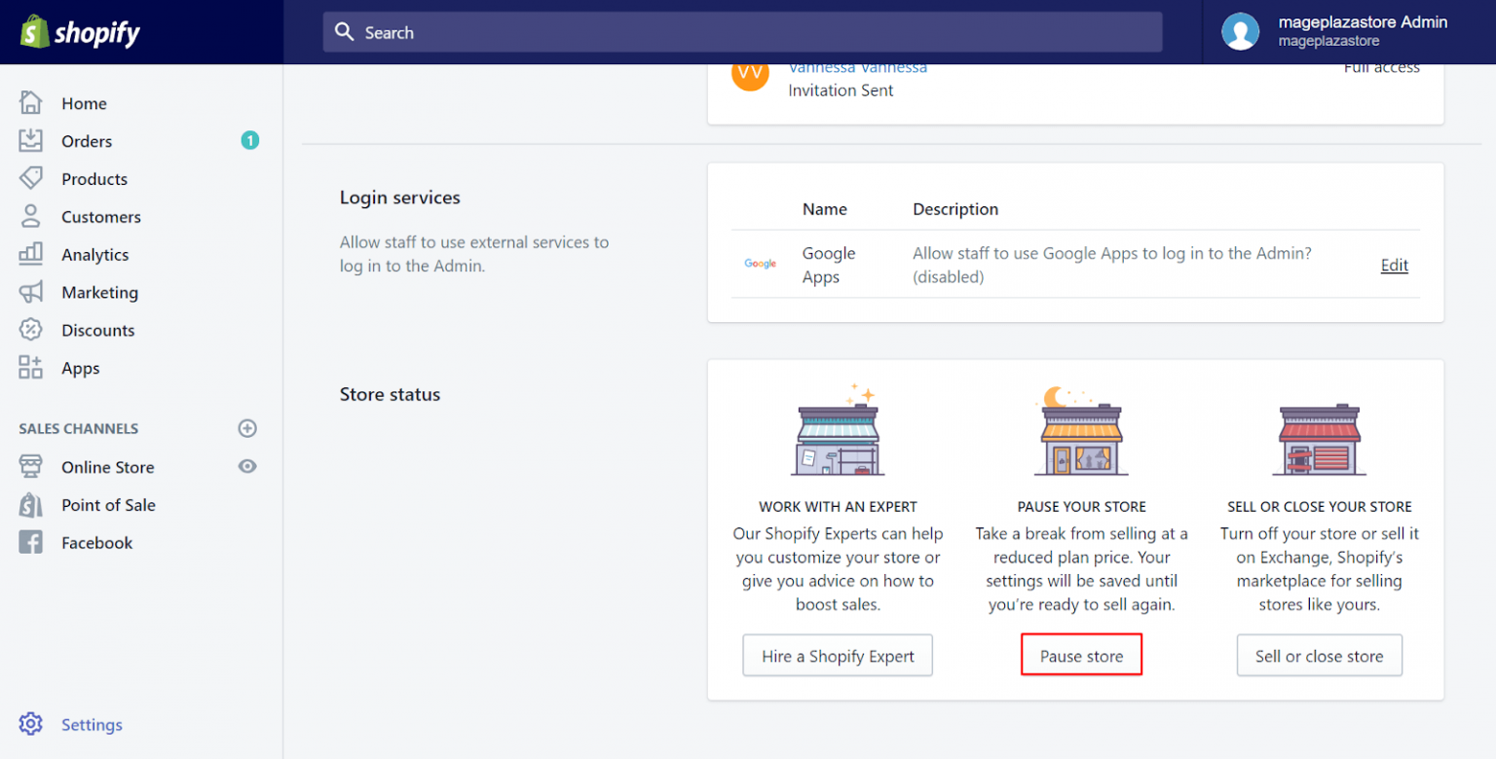Image resolution: width=1496 pixels, height=759 pixels.
Task: Add a sales channel with the plus icon
Action: coord(247,428)
